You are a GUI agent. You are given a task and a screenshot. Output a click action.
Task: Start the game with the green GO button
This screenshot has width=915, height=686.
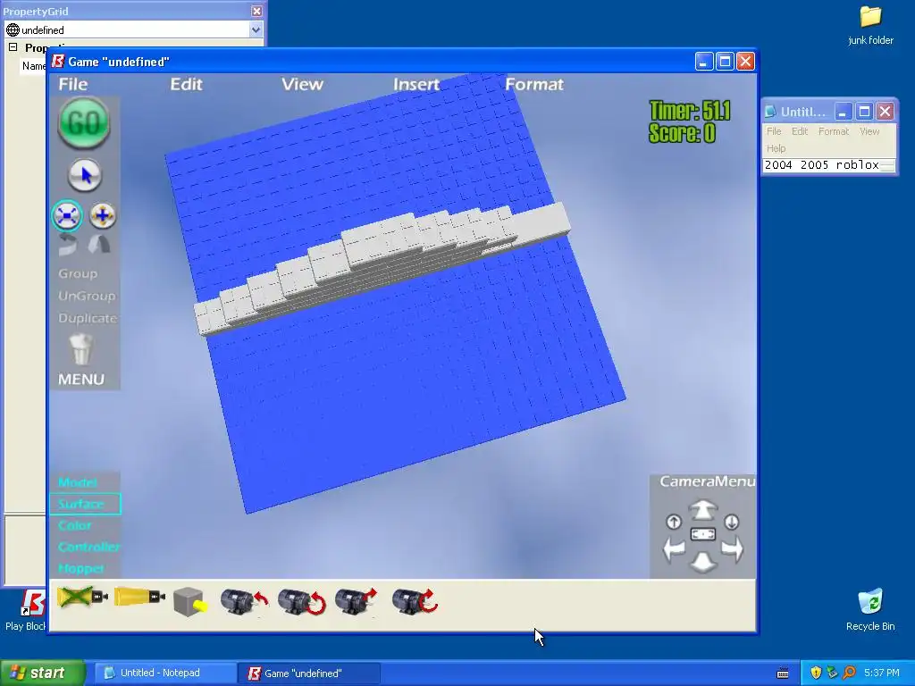coord(84,123)
